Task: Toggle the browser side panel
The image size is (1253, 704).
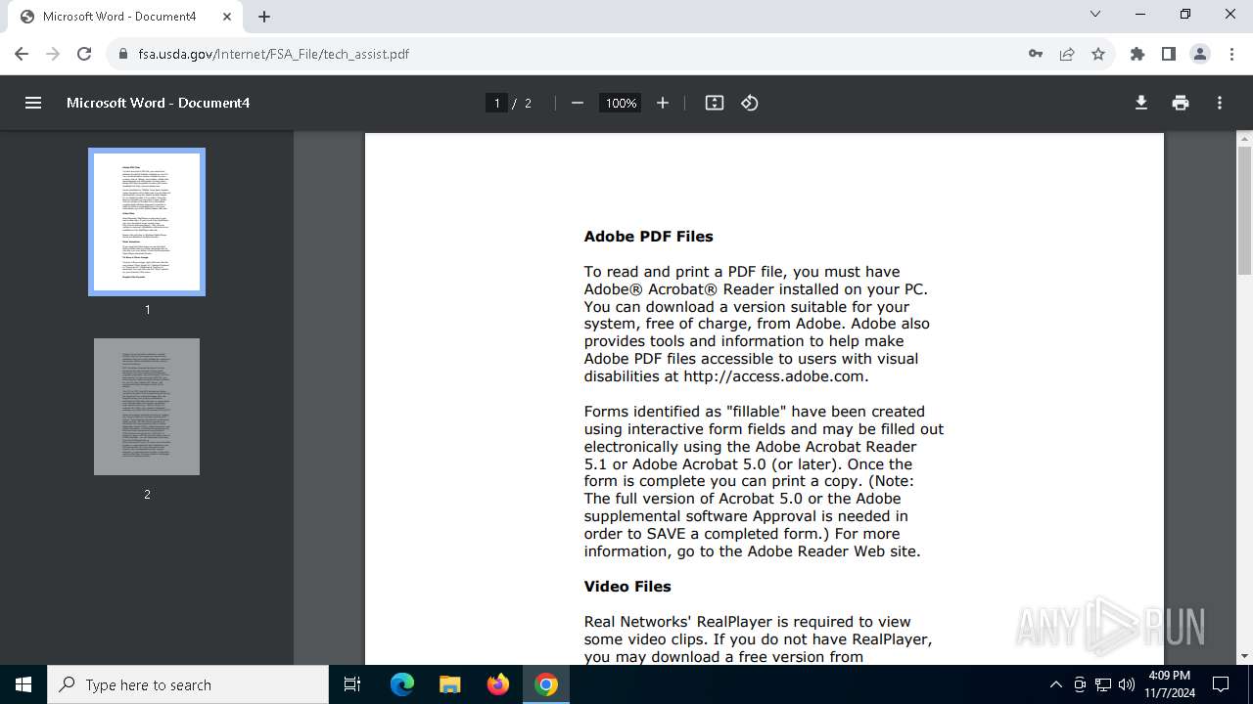Action: (x=1169, y=54)
